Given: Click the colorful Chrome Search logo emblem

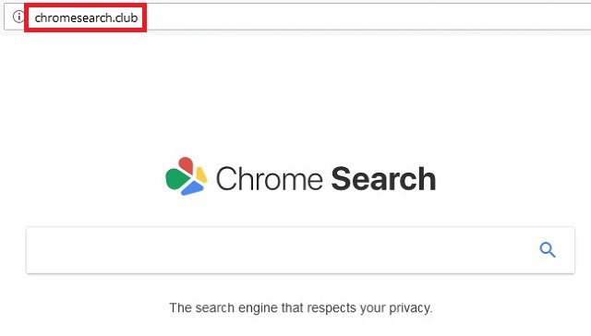Looking at the screenshot, I should click(x=187, y=176).
